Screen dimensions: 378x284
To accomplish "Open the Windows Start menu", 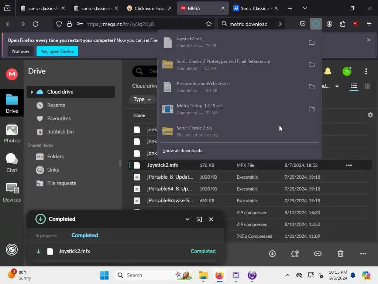I will coord(104,275).
